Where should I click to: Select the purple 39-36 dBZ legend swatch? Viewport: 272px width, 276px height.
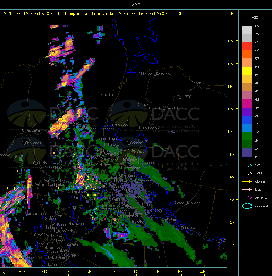247,111
